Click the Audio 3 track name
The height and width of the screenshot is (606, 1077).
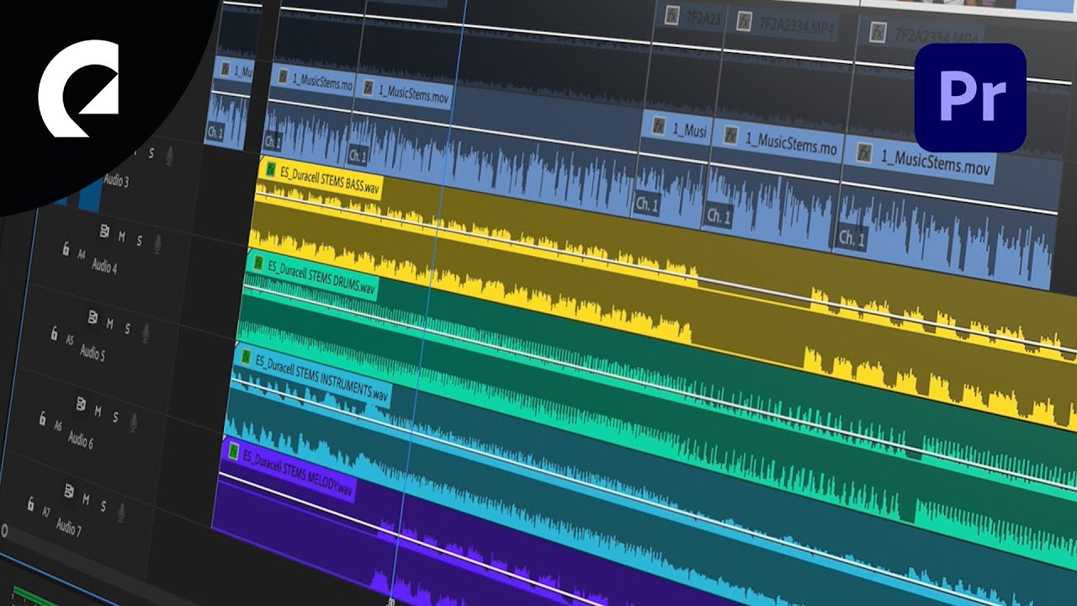(116, 181)
